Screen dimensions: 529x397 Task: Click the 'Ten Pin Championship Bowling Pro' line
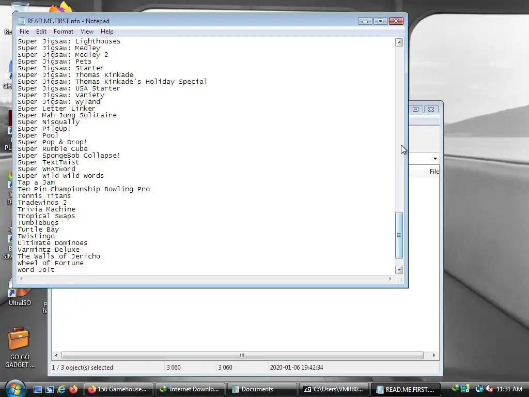84,189
